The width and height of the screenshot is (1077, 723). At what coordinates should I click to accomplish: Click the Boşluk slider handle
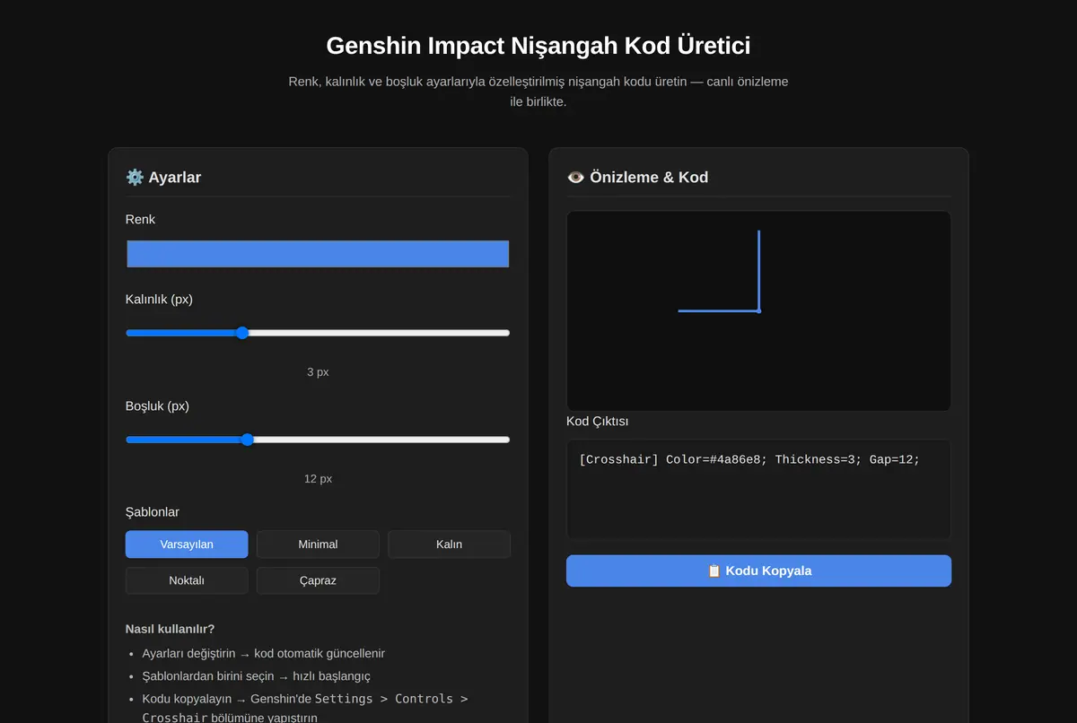248,440
